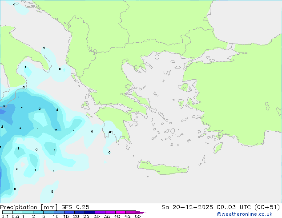Click the legend label "0.5"
The width and height of the screenshot is (282, 218).
[16, 216]
